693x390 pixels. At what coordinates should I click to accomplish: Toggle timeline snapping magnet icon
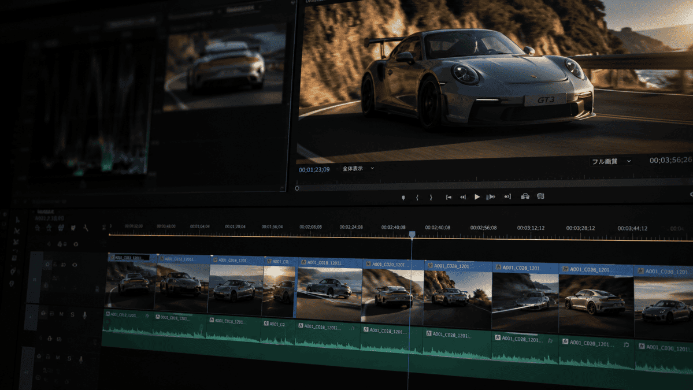(49, 228)
